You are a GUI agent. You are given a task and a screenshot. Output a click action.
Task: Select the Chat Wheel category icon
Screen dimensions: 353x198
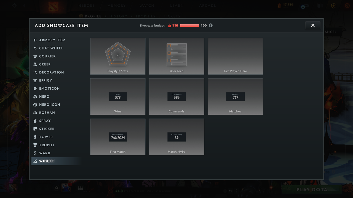click(x=35, y=48)
